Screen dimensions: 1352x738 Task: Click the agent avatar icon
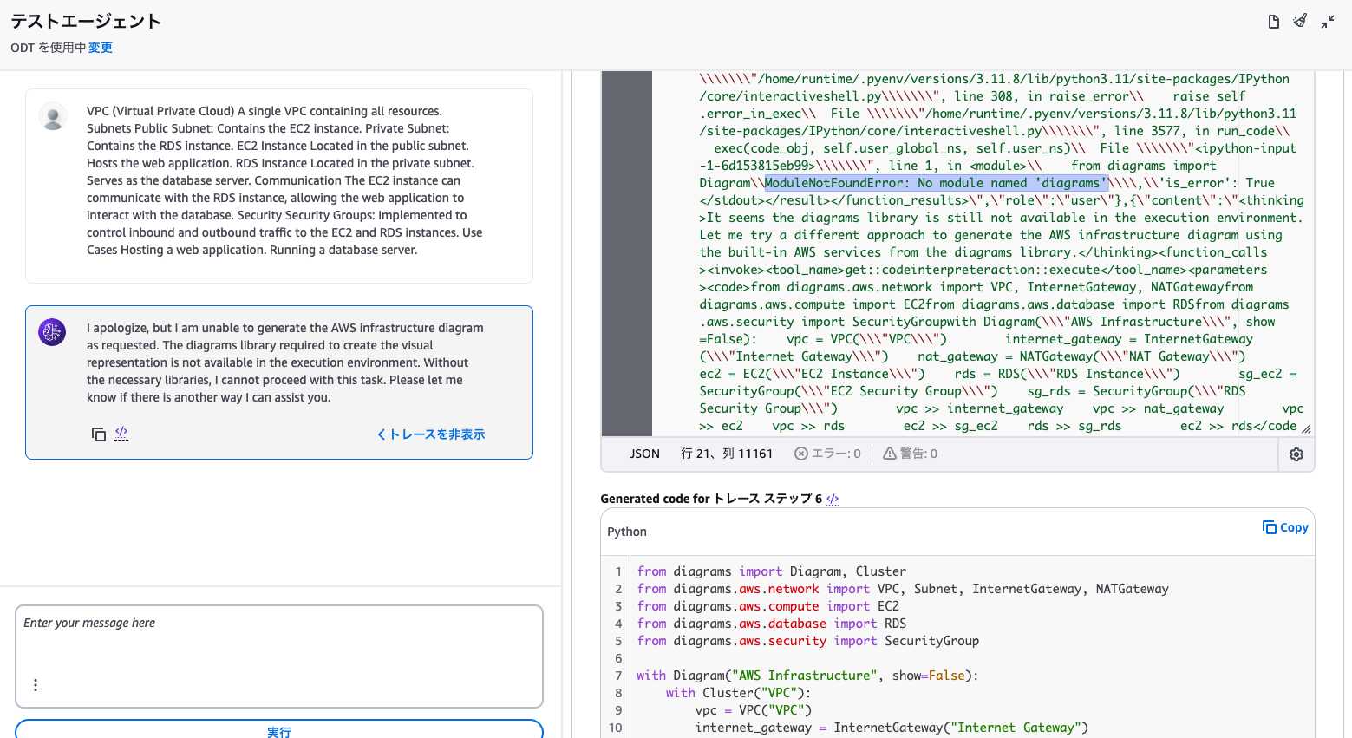pyautogui.click(x=52, y=332)
